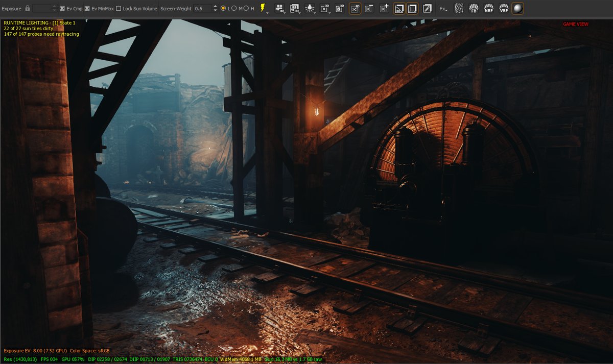
Task: Click the RUNTIME LIGHTING State 1 text
Action: 39,23
